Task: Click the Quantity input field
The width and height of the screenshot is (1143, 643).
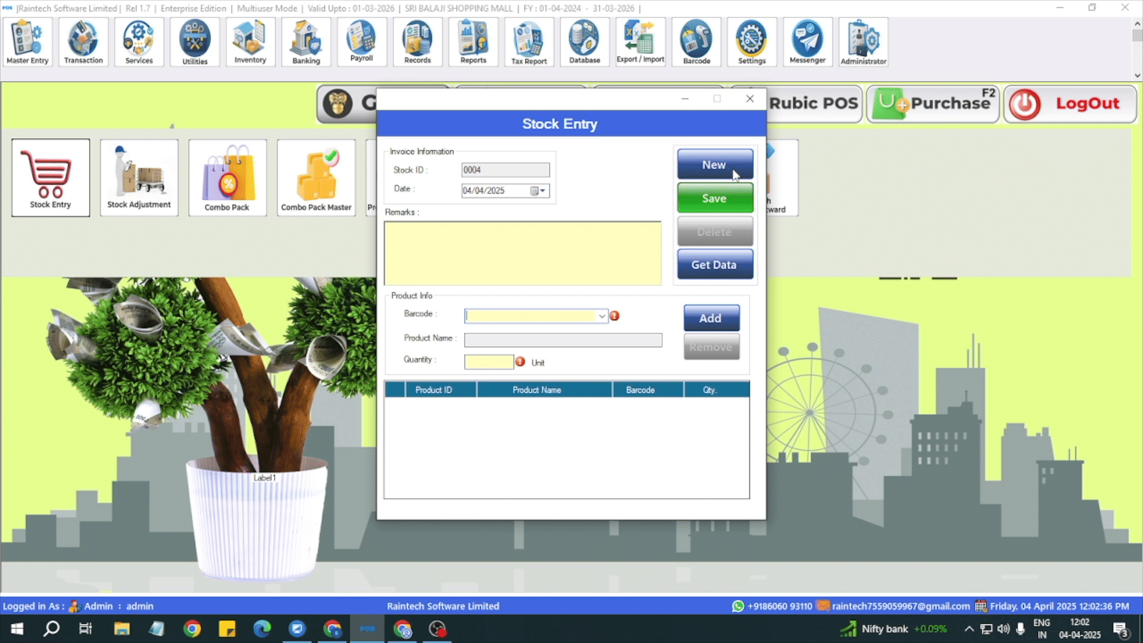Action: click(x=488, y=361)
